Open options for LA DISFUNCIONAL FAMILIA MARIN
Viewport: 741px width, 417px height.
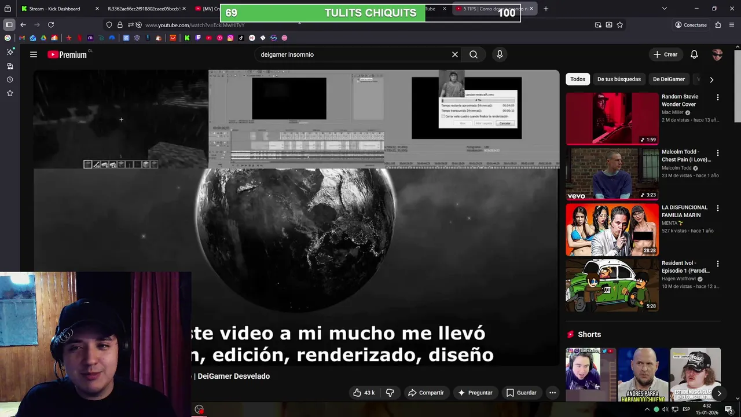[x=718, y=208]
